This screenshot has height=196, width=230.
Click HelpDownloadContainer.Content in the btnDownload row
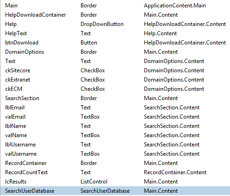coord(185,43)
